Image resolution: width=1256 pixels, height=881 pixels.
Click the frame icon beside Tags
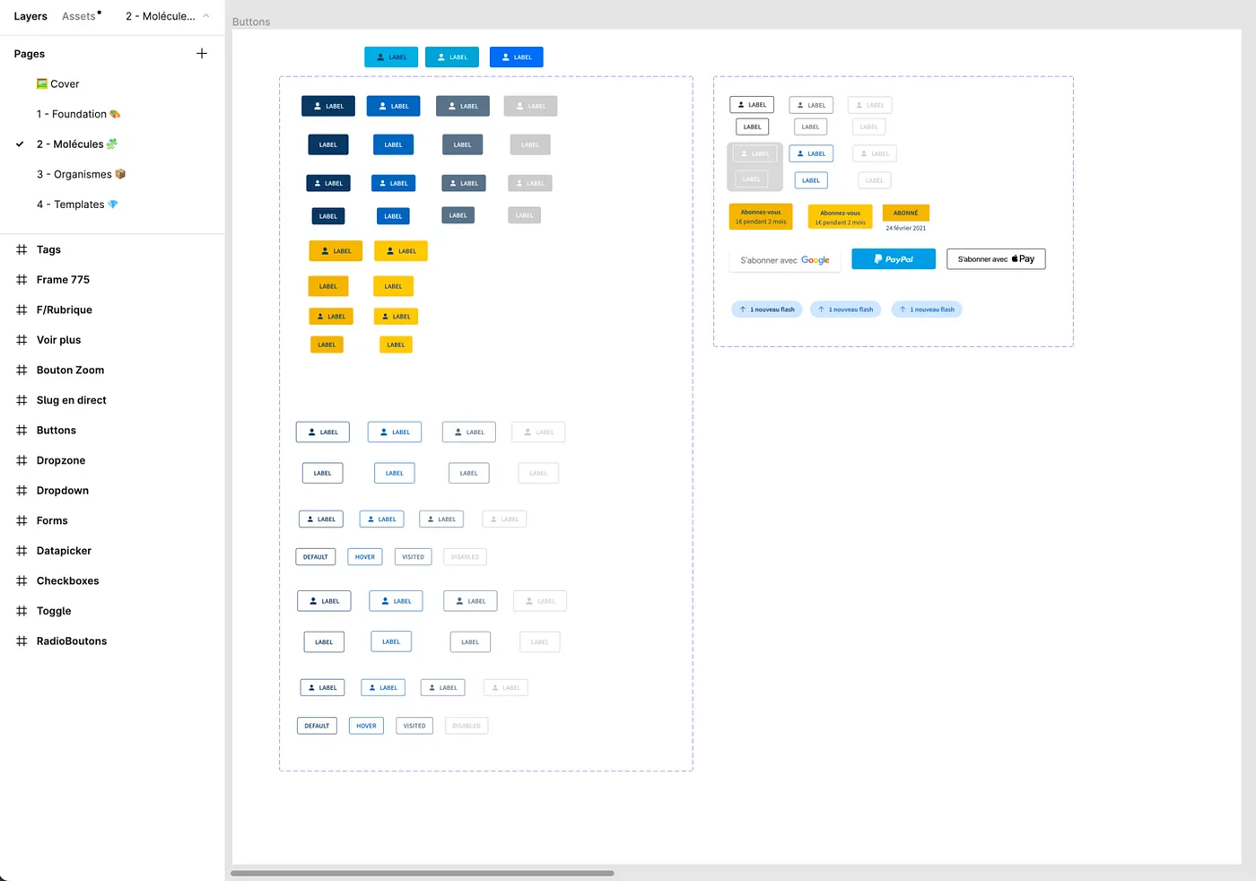(x=22, y=249)
